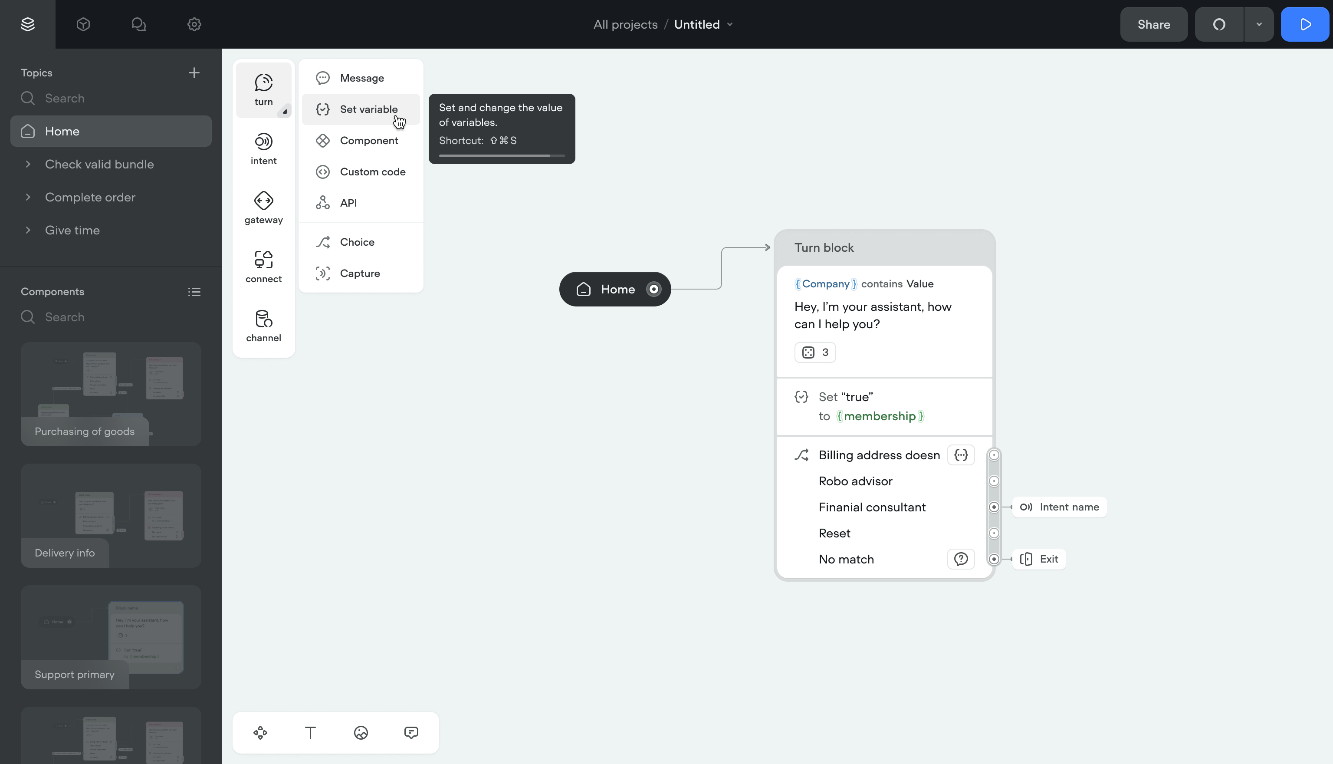Click the 3D cube icon in top bar
1333x764 pixels.
[x=83, y=25]
